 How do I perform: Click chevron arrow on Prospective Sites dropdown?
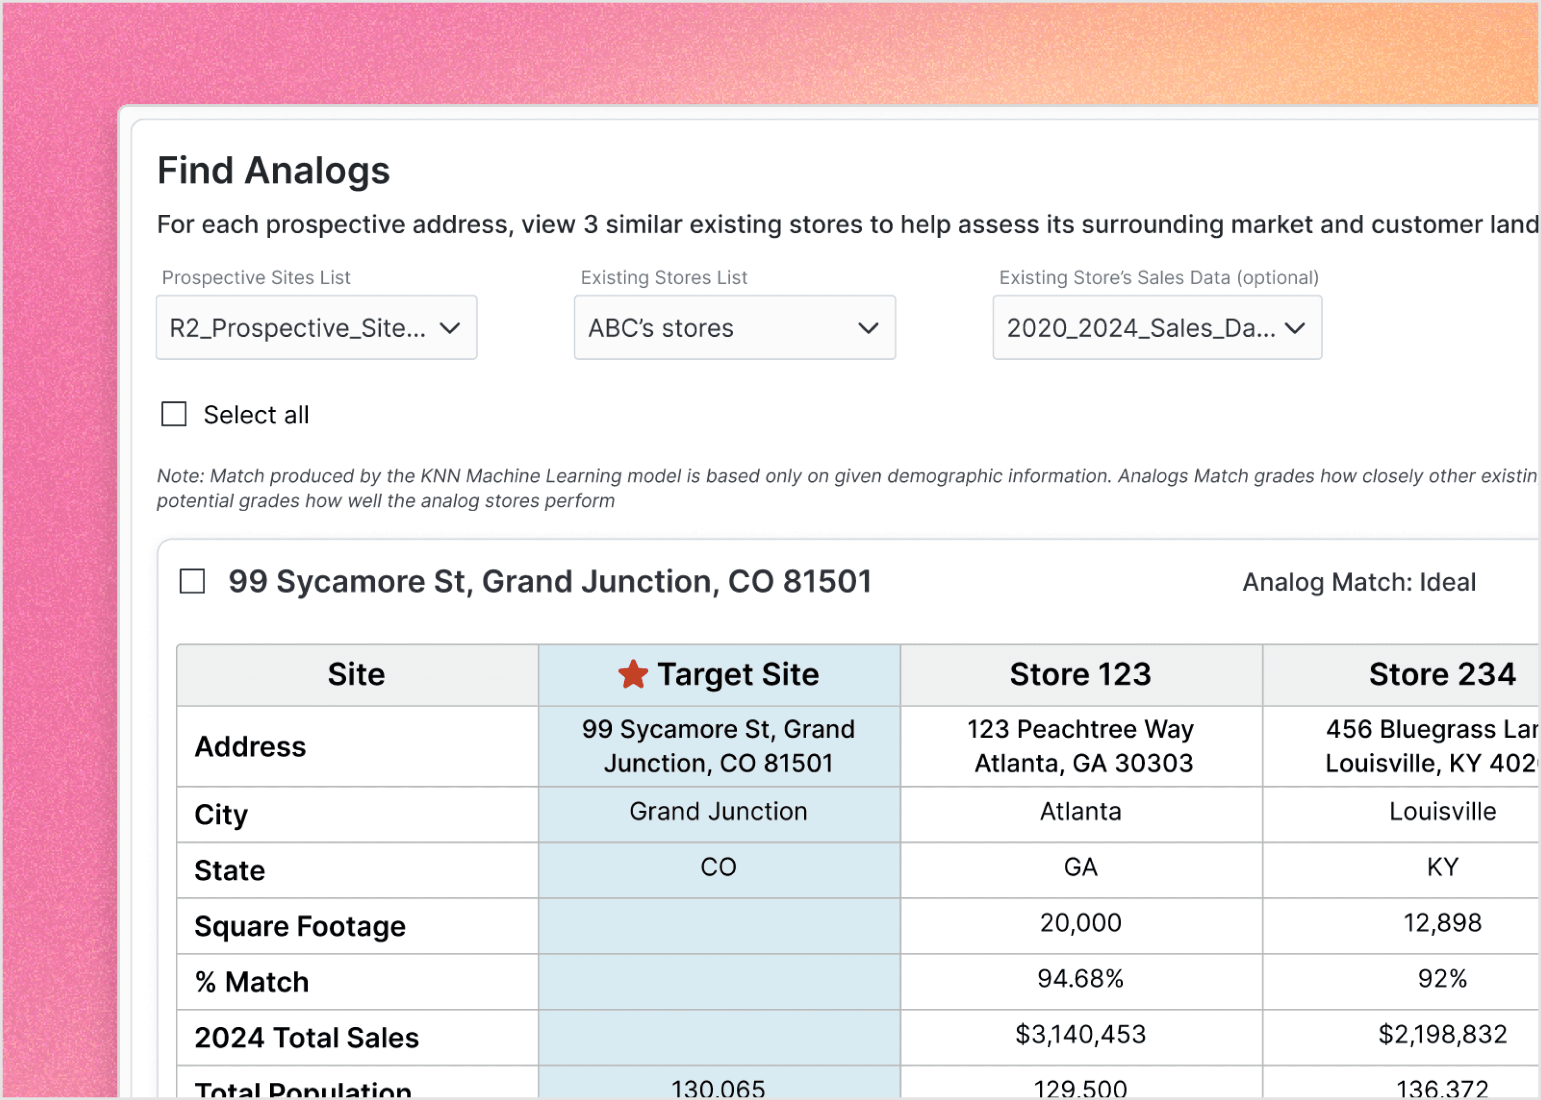click(450, 328)
